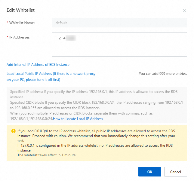Confirm the whitelist with OK
The width and height of the screenshot is (194, 181).
[149, 172]
